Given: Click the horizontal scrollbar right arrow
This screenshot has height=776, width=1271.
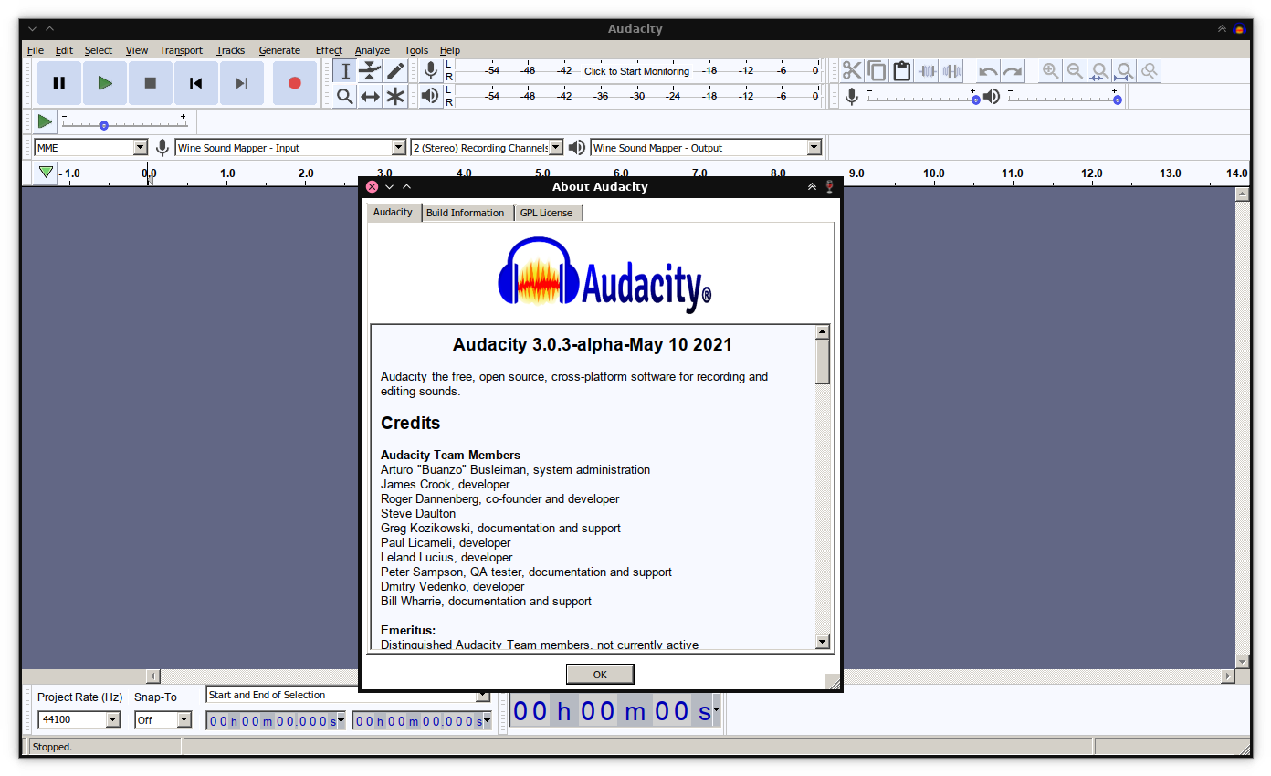Looking at the screenshot, I should click(1228, 676).
